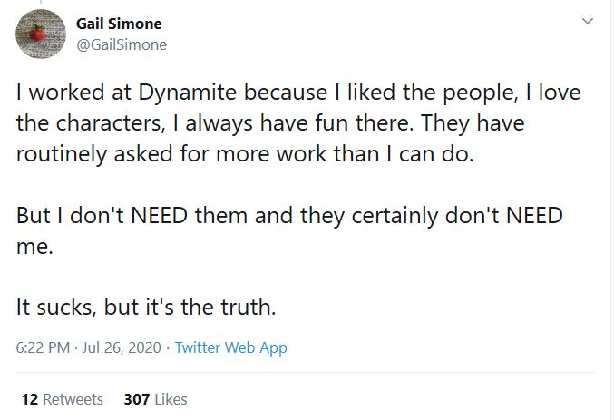View the 12 Retweets list
Viewport: 614px width, 420px height.
[x=62, y=399]
